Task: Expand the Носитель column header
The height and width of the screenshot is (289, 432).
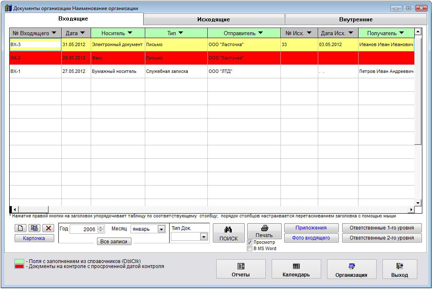Action: (x=130, y=33)
